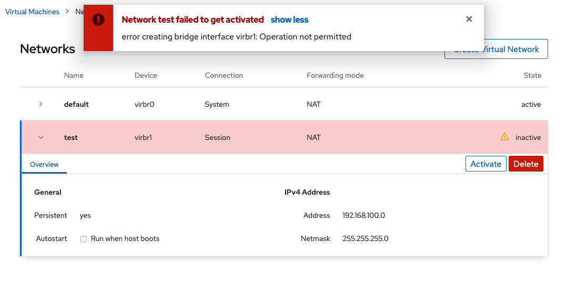Click the State column header
Viewport: 567px width, 281px height.
[532, 75]
